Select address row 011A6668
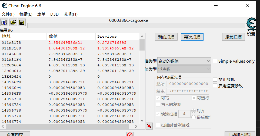Image resolution: width=260 pixels, height=136 pixels. point(70,54)
